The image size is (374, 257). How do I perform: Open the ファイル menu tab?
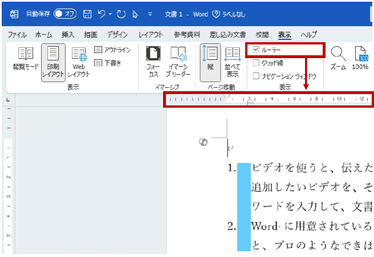pyautogui.click(x=17, y=34)
